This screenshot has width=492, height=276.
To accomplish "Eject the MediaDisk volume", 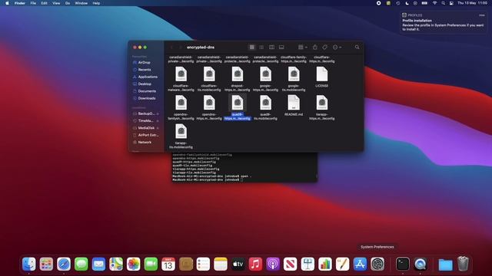I will tap(158, 128).
